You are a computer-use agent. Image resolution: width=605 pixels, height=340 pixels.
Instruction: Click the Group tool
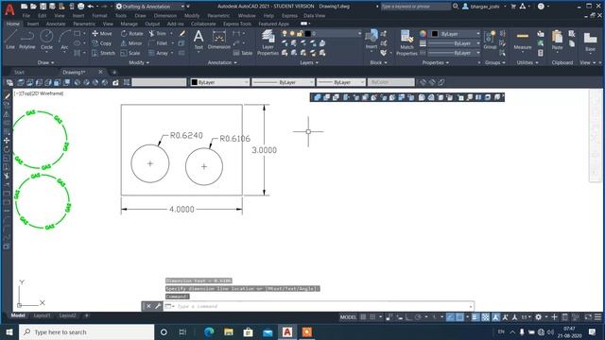tap(490, 40)
